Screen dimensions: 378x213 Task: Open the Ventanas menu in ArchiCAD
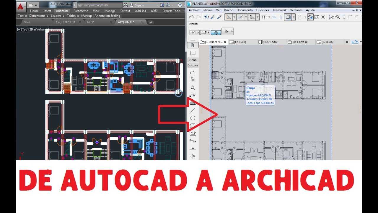tap(296, 10)
